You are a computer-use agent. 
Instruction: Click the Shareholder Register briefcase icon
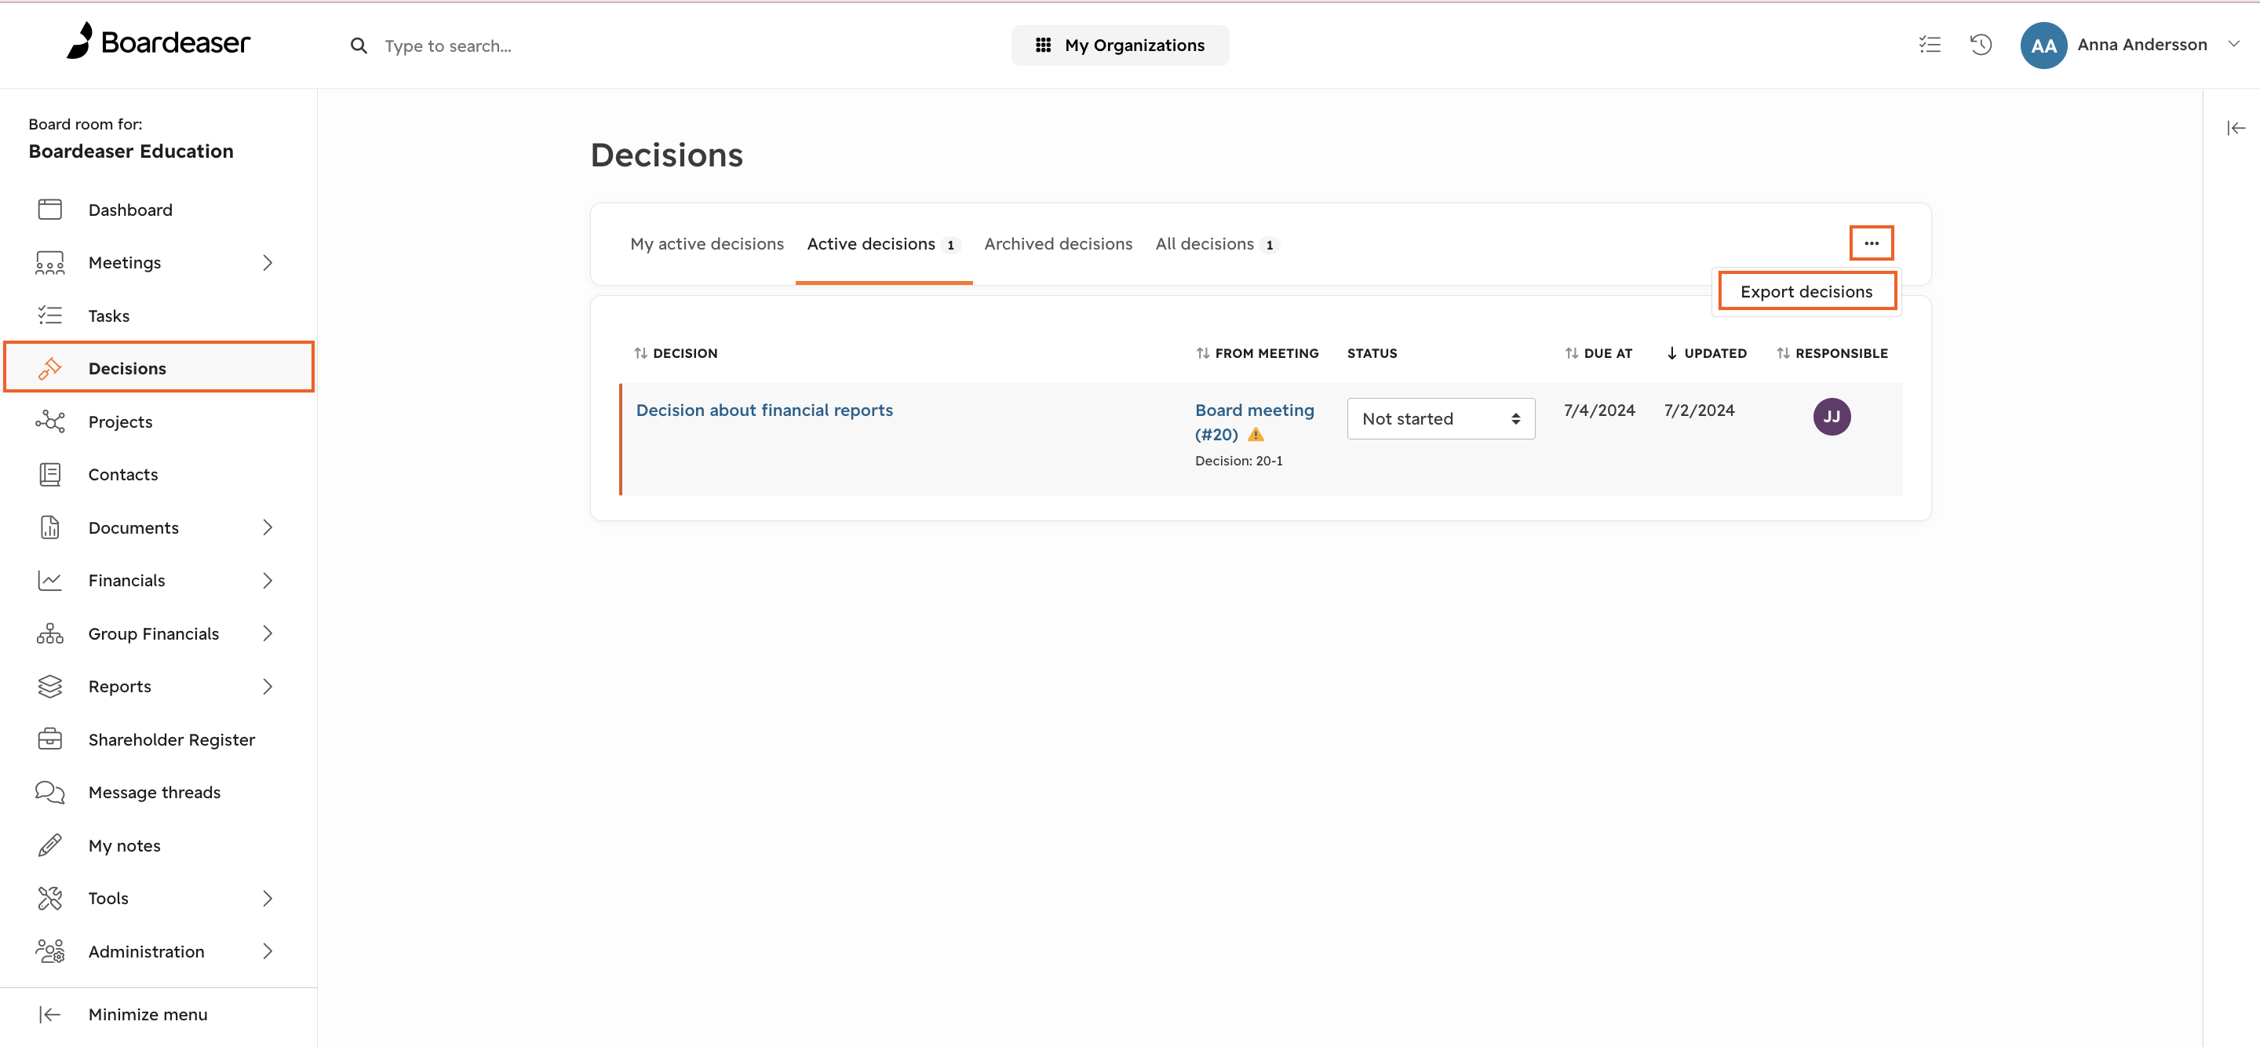coord(50,740)
